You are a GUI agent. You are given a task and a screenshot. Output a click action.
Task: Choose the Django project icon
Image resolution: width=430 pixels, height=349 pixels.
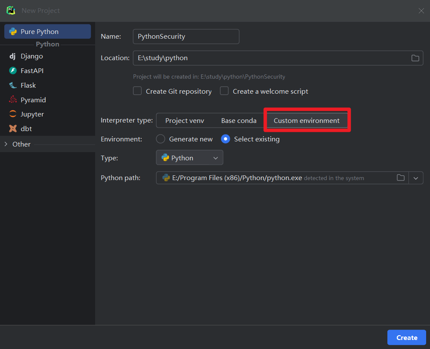13,56
